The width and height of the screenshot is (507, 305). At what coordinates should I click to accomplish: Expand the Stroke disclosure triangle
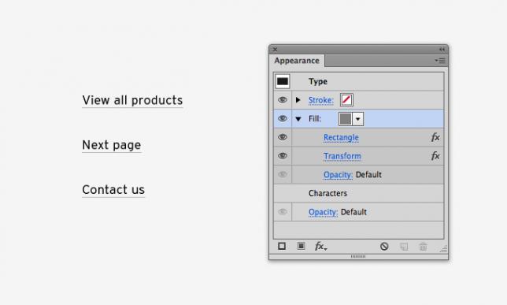(298, 100)
